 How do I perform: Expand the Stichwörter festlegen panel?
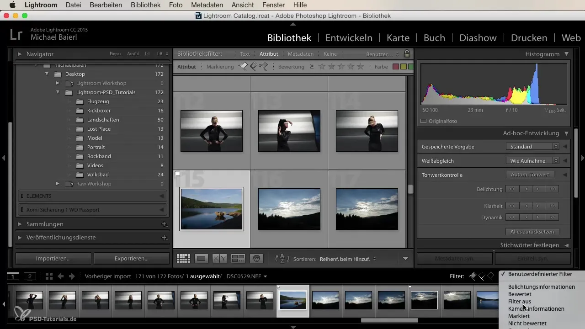pyautogui.click(x=567, y=245)
